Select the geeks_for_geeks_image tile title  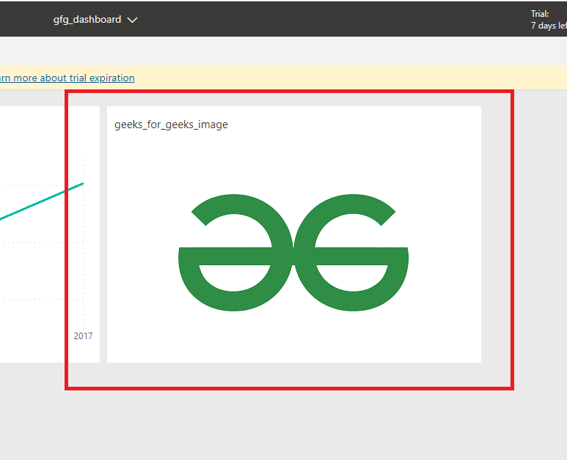point(171,125)
